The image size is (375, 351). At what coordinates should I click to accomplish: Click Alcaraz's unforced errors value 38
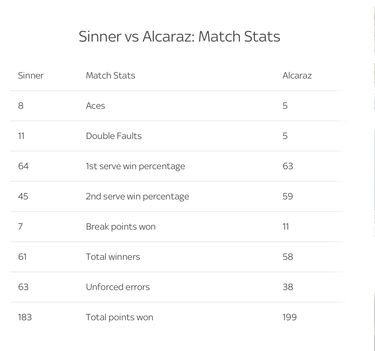288,287
